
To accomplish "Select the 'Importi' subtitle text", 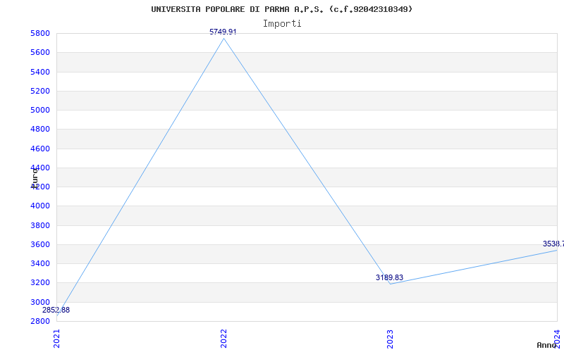I will click(x=282, y=24).
